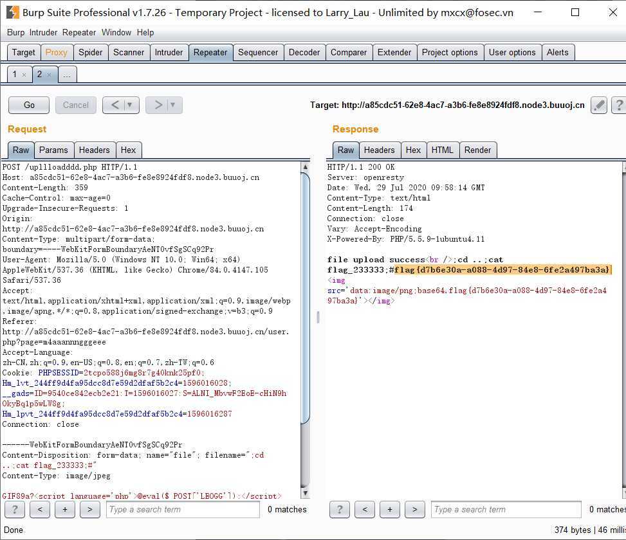Open response search help question button
The width and height of the screenshot is (626, 540).
point(340,509)
